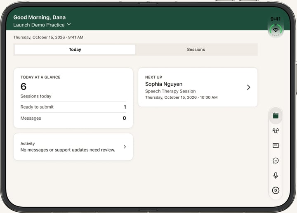Tap the Wi-Fi status indicator
This screenshot has width=297, height=213.
276,30
